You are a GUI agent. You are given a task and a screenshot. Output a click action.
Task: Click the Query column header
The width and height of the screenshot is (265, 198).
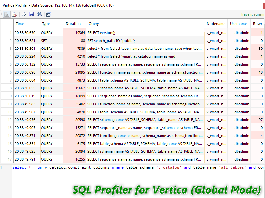(x=145, y=24)
